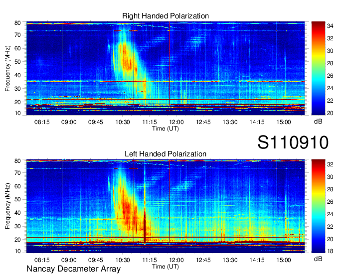The image size is (339, 275).
Task: Click 30 MHz frequency tick on Right Handed plot
Action: point(17,89)
